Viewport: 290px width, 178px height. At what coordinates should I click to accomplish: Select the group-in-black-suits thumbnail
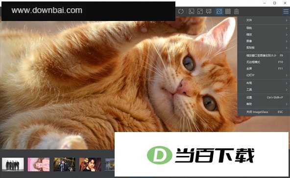13,164
